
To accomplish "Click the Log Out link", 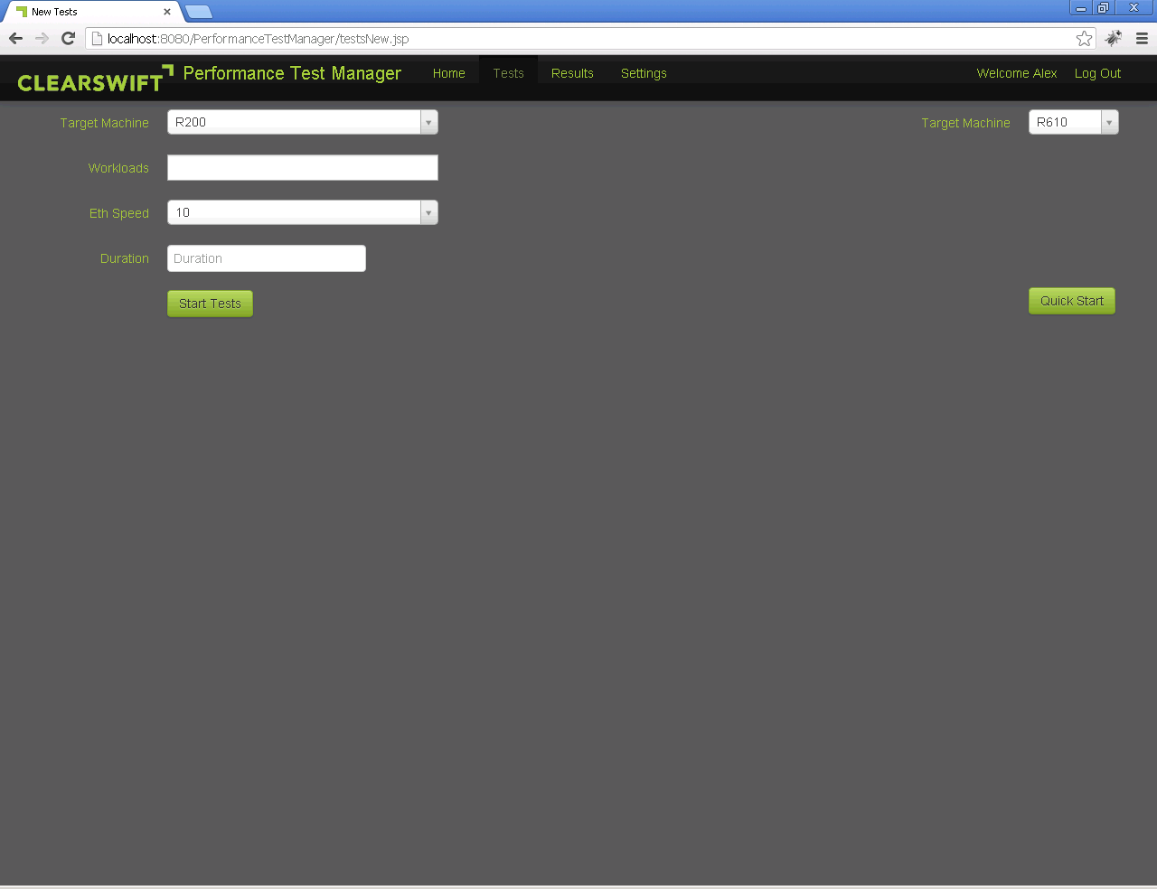I will click(1097, 73).
